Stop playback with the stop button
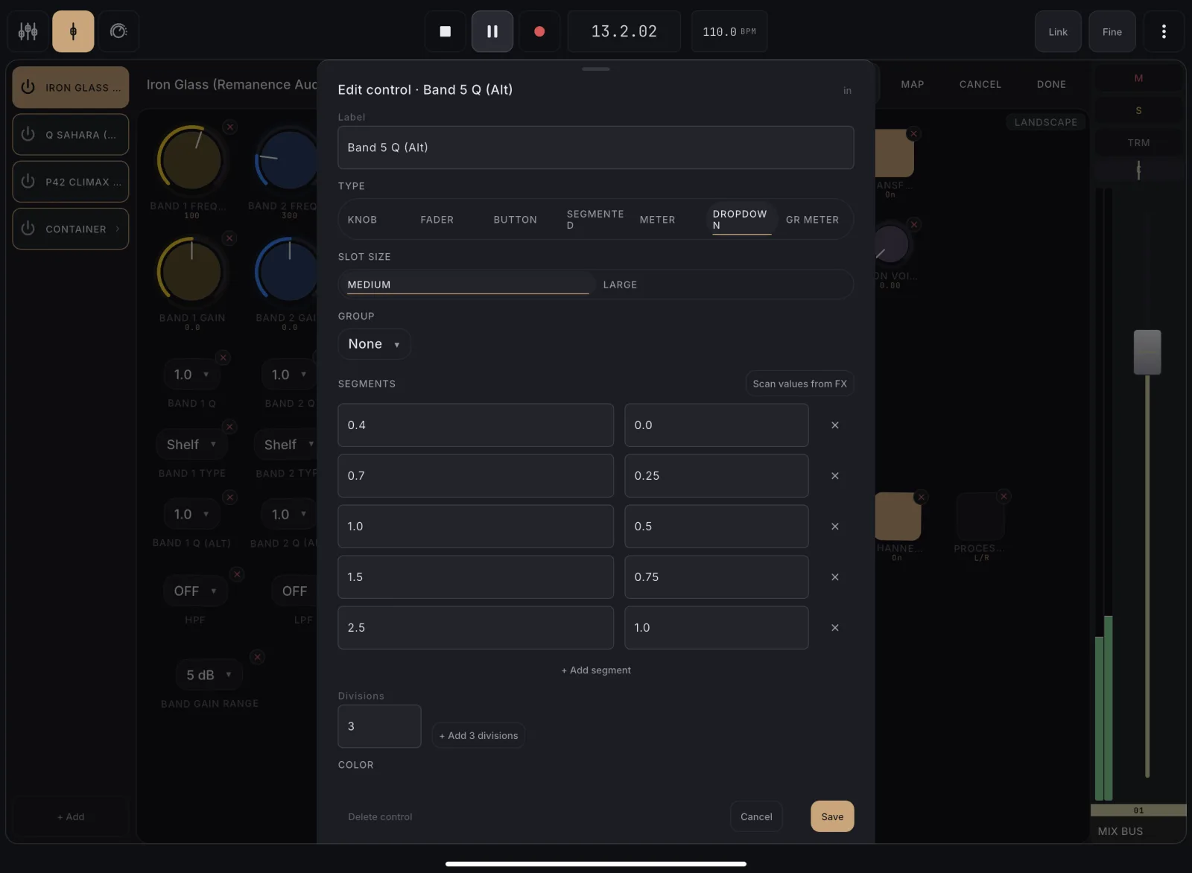This screenshot has height=873, width=1192. point(446,31)
